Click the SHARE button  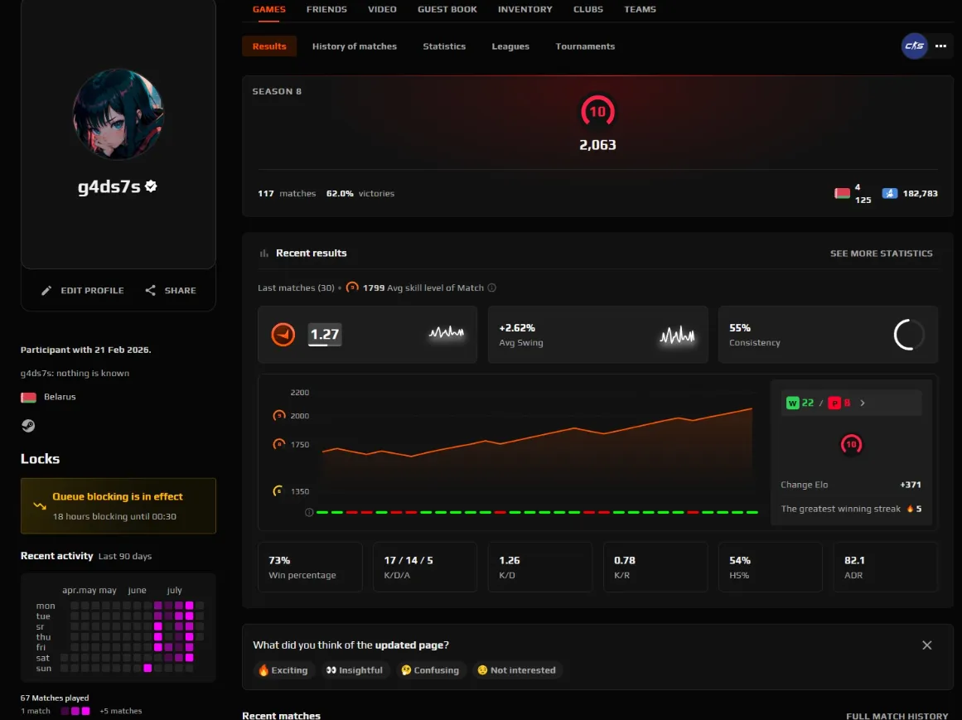coord(171,291)
